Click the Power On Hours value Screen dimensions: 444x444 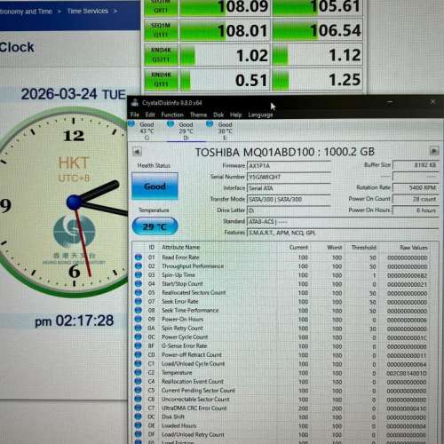click(416, 210)
